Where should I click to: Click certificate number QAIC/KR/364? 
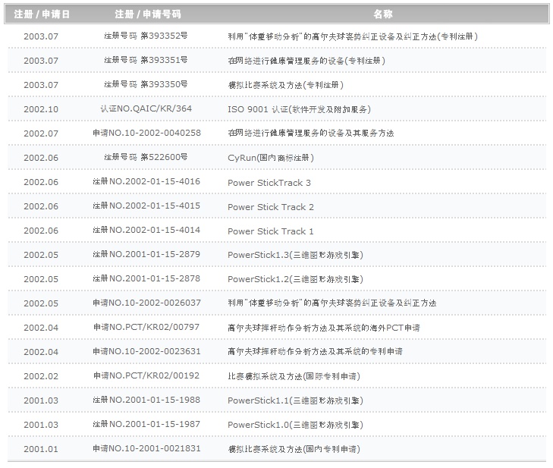(146, 108)
